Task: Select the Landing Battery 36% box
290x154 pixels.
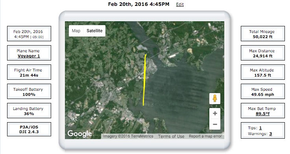Action: (x=29, y=111)
